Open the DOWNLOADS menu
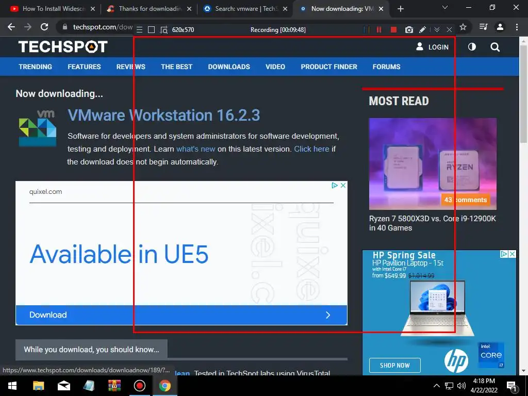 tap(229, 67)
